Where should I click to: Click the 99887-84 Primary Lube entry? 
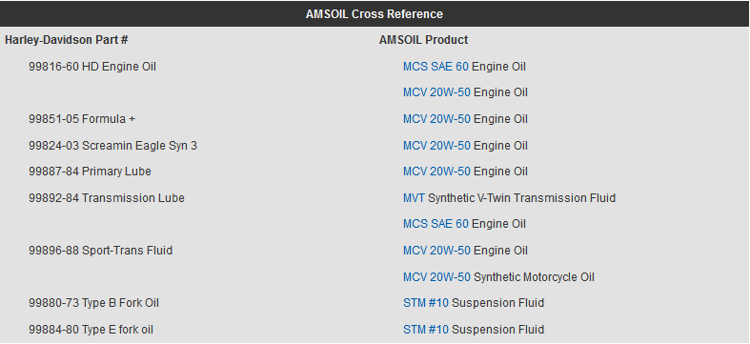coord(90,172)
